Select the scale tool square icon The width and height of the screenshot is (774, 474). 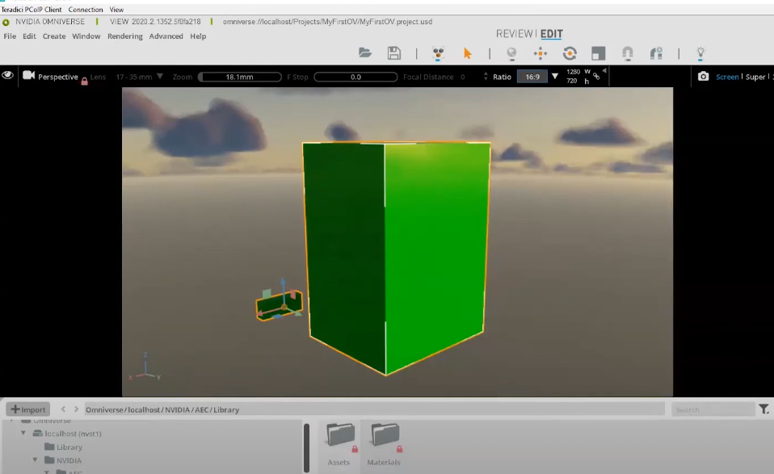tap(598, 53)
